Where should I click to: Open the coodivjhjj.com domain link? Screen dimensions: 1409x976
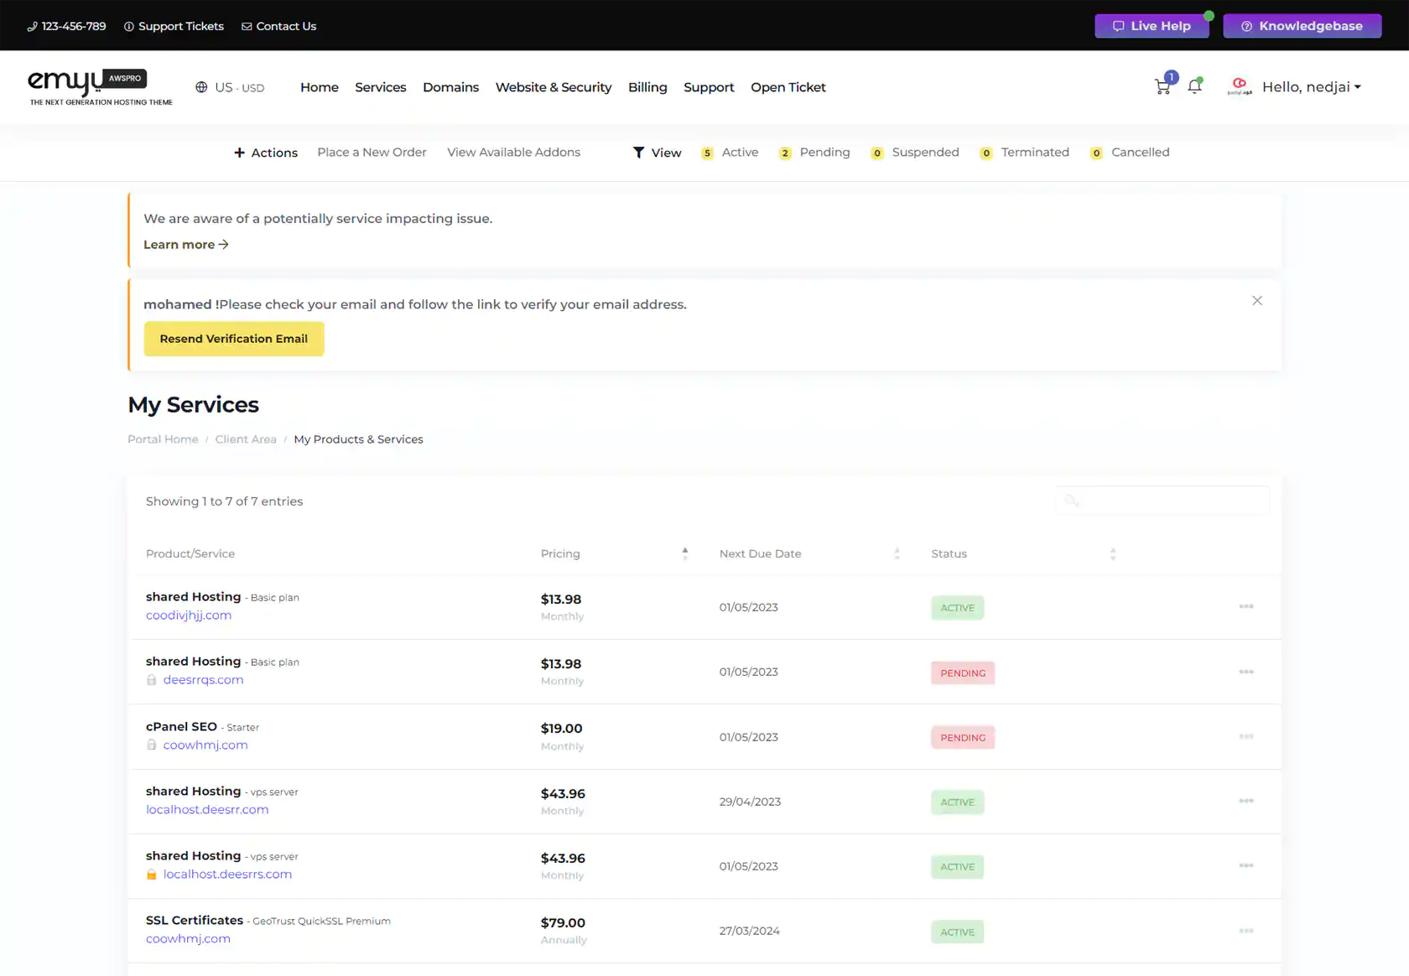189,615
